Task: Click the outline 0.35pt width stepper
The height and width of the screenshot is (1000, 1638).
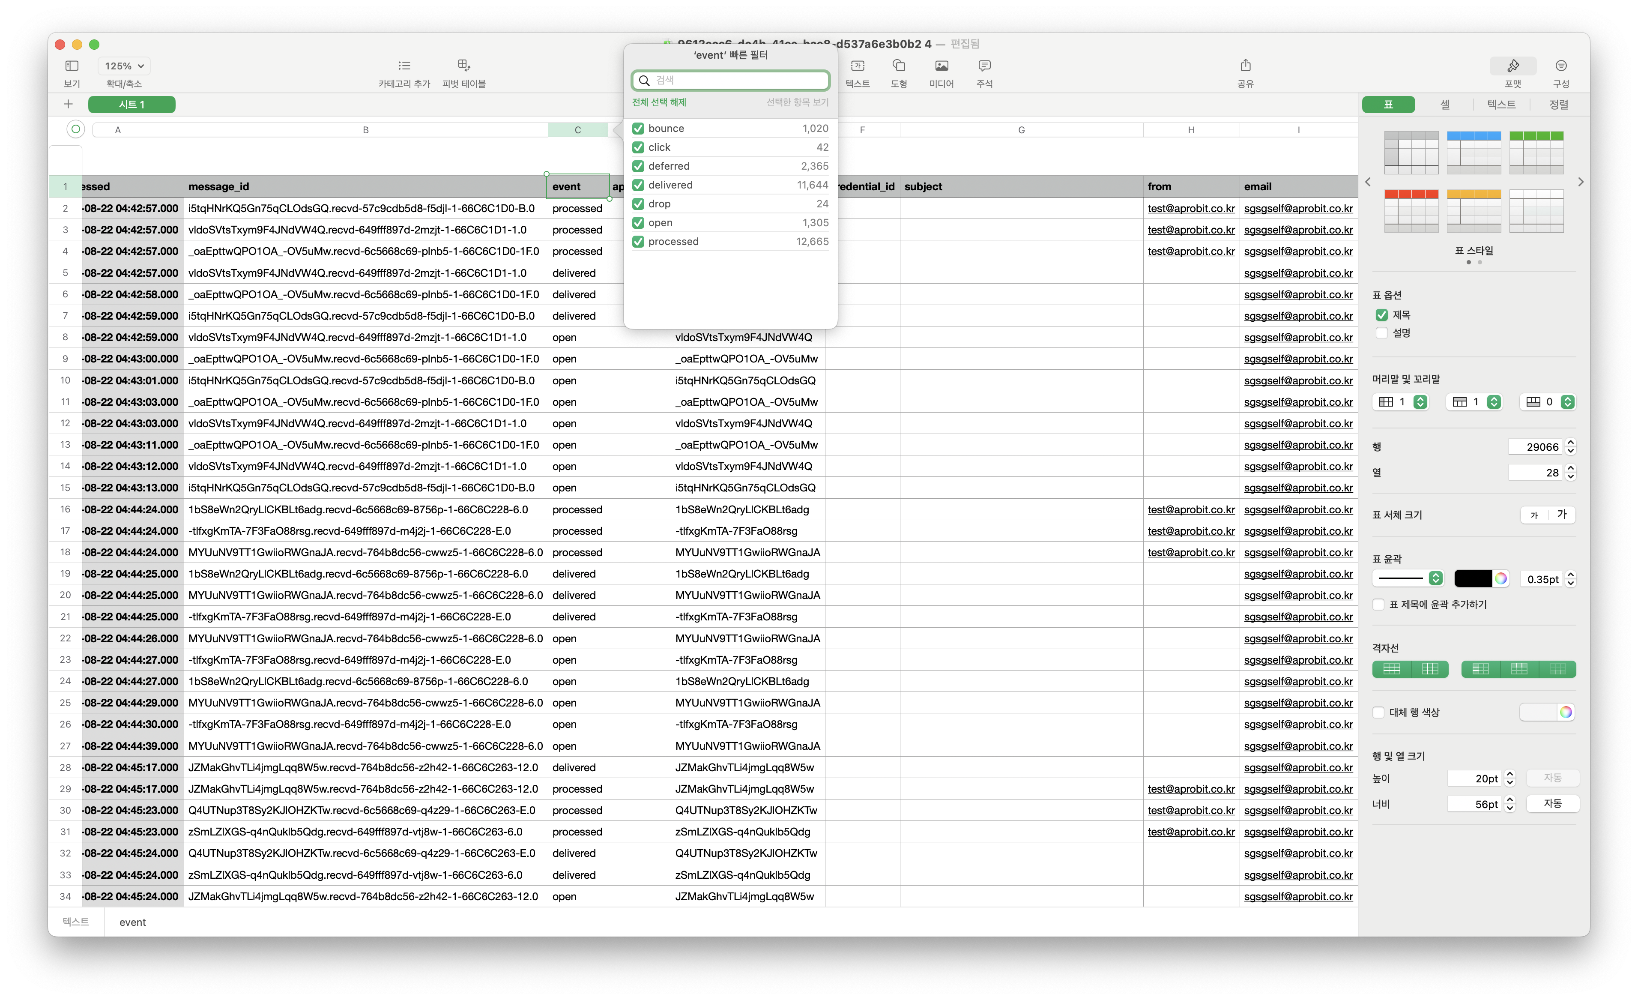Action: pyautogui.click(x=1570, y=579)
